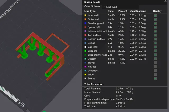169x112 pixels.
Task: Enable Wipe display checkbox
Action: coord(155,74)
